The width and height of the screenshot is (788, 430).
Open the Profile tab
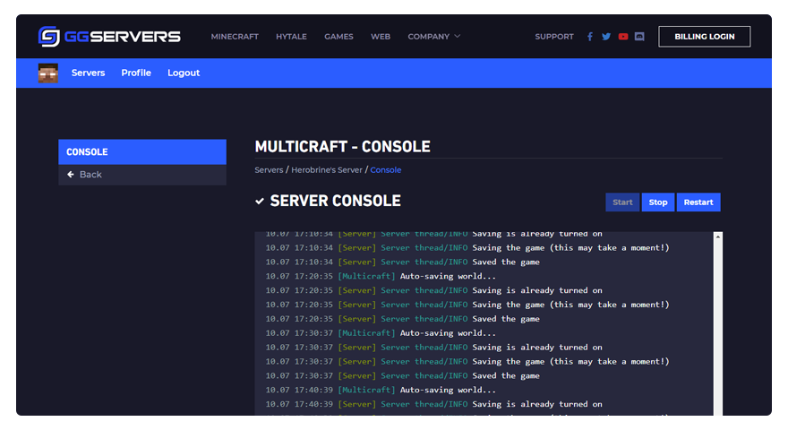[x=136, y=73]
